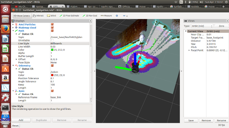Launch Terminal from the dock
Screen dimensions: 229x128
click(5, 107)
